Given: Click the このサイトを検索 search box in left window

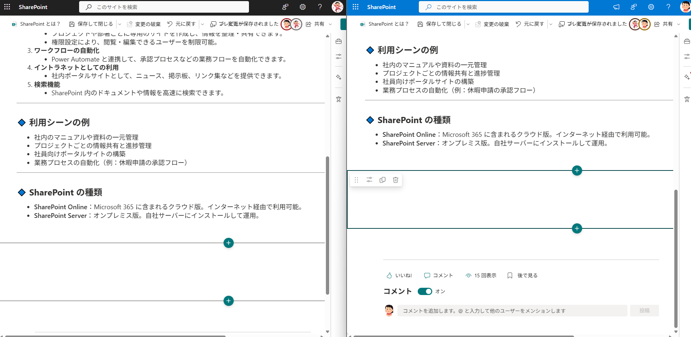Looking at the screenshot, I should [x=164, y=7].
